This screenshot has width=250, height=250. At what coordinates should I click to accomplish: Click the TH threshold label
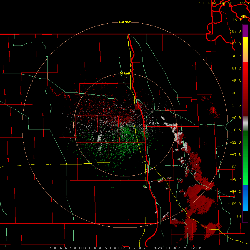click(x=239, y=216)
